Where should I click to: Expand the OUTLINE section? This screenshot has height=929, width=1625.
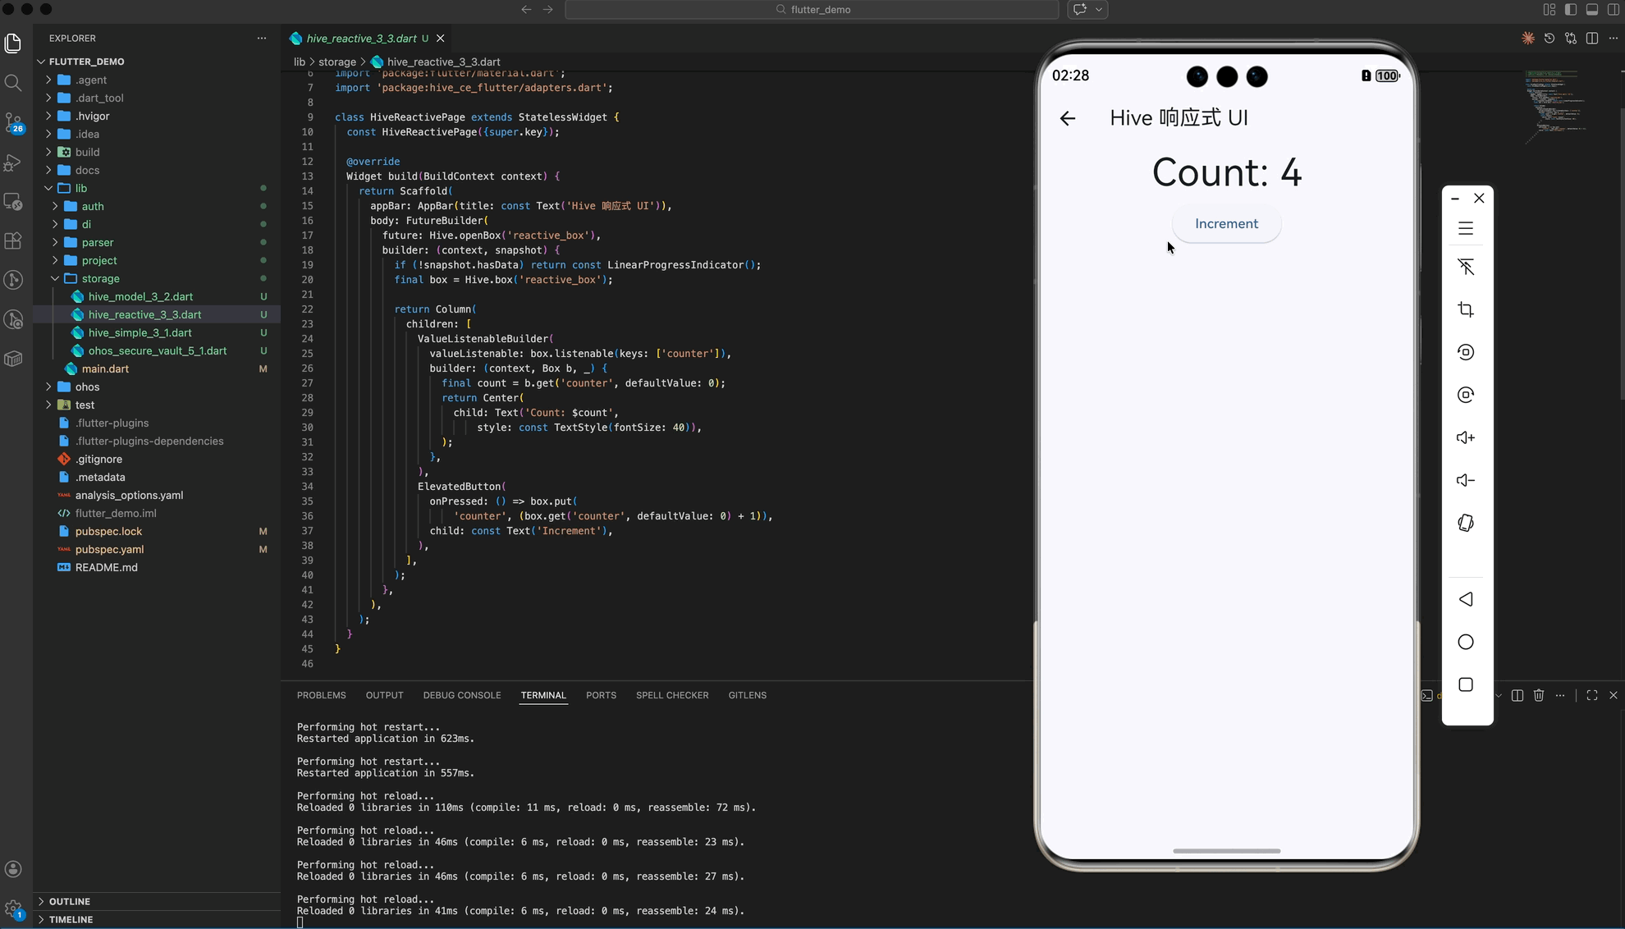pyautogui.click(x=69, y=901)
